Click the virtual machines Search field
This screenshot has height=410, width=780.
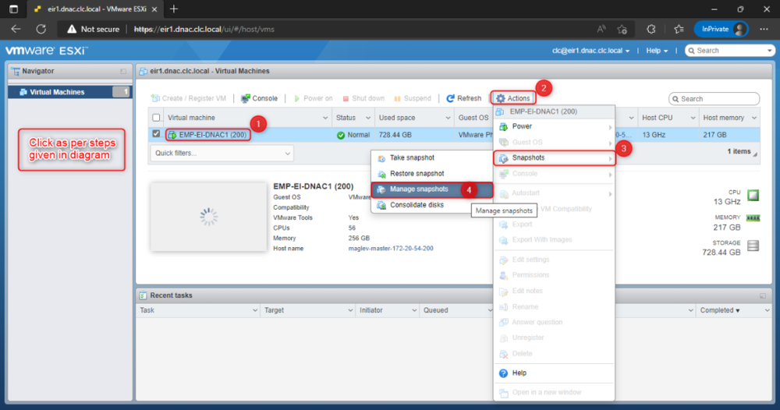(714, 99)
